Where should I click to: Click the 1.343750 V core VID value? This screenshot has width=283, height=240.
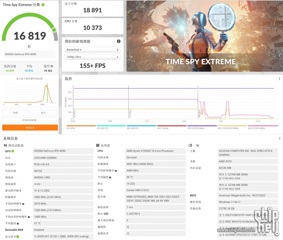coord(155,214)
